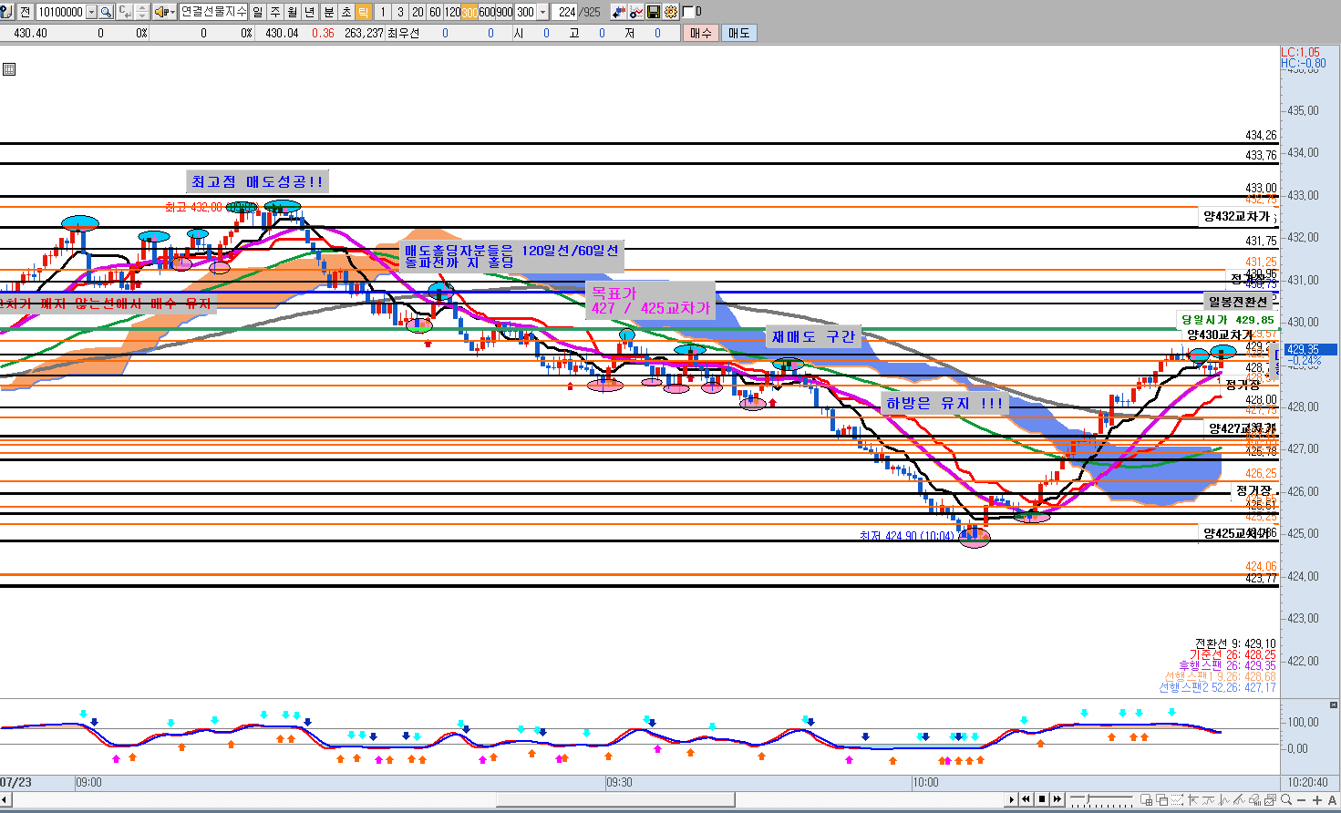Click the dotted-frame chart icon in bottom toolbar

coord(1177,800)
